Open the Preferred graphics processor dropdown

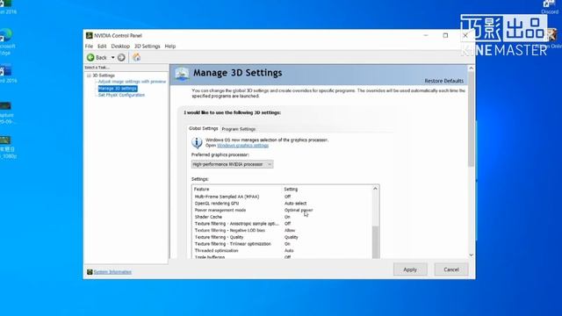(232, 164)
